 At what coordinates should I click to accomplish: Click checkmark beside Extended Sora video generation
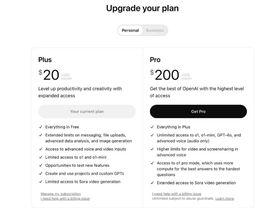click(152, 183)
